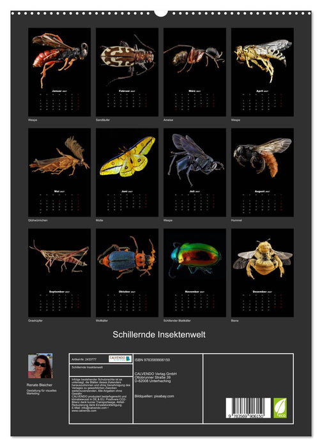This screenshot has height=447, width=322.
Task: Click the green eco leaf logo
Action: (280, 408)
